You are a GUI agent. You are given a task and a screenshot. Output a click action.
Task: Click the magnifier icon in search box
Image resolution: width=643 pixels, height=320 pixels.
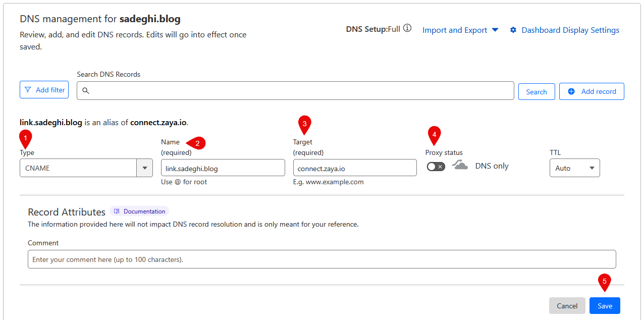click(x=86, y=91)
